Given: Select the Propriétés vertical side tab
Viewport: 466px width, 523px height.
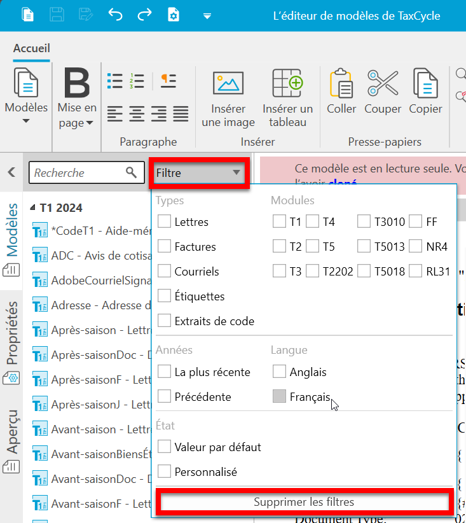Looking at the screenshot, I should [x=11, y=342].
